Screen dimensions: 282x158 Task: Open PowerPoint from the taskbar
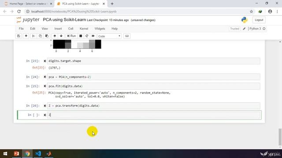17,154
